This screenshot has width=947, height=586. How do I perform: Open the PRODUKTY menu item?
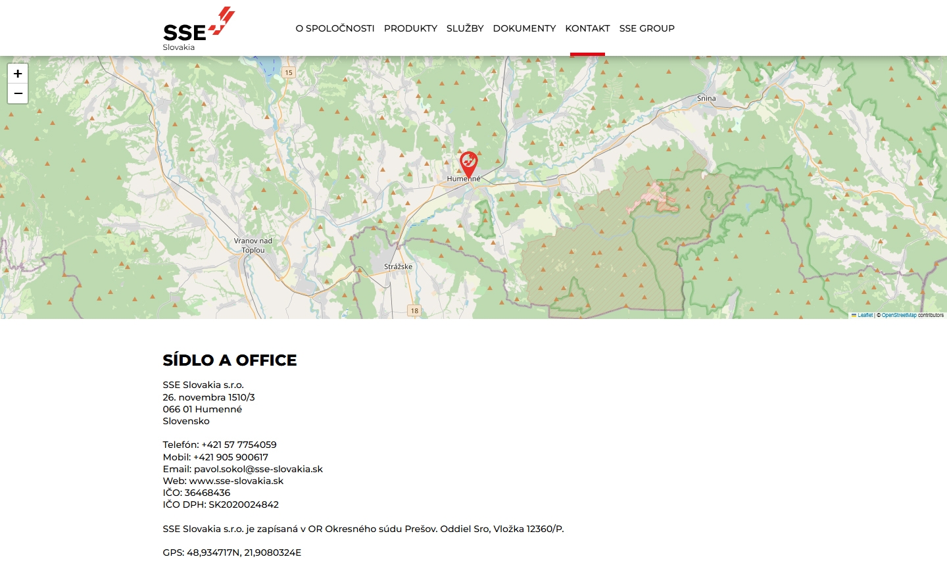[410, 28]
